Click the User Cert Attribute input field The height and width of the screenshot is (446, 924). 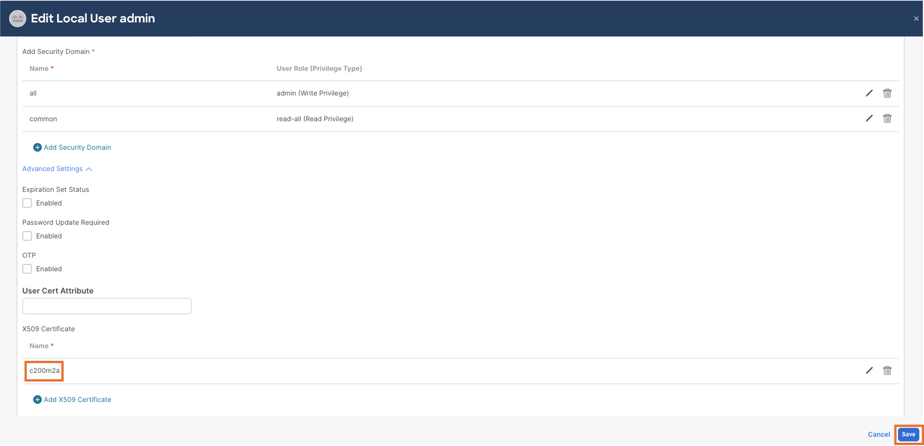pyautogui.click(x=107, y=306)
